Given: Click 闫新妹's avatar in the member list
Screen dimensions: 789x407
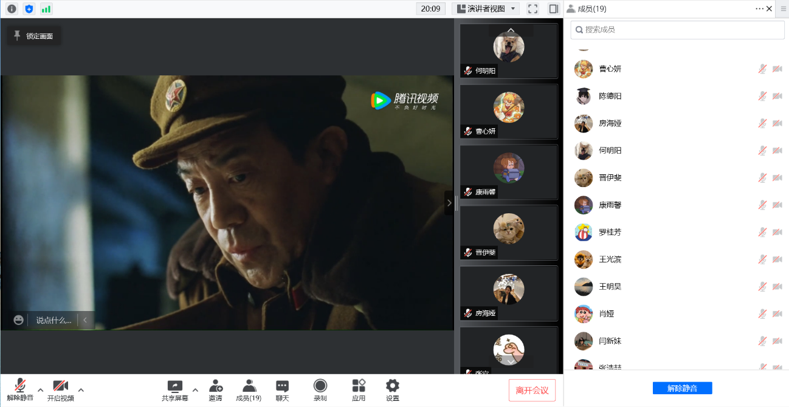Looking at the screenshot, I should (x=584, y=341).
